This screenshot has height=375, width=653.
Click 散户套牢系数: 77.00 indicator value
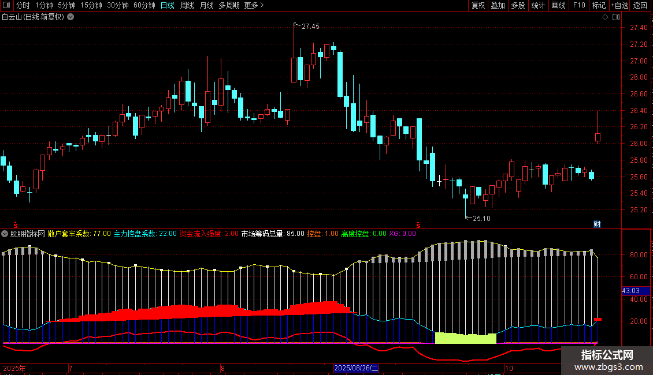pyautogui.click(x=79, y=234)
